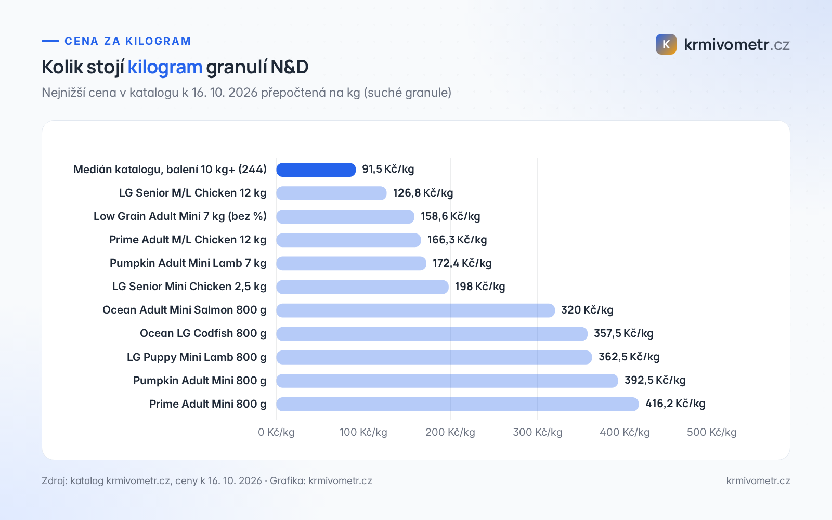Viewport: 832px width, 520px height.
Task: Click the krmivometr K logo icon
Action: [666, 44]
